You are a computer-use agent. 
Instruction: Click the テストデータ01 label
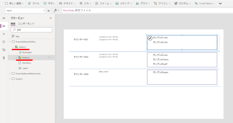(x=81, y=39)
